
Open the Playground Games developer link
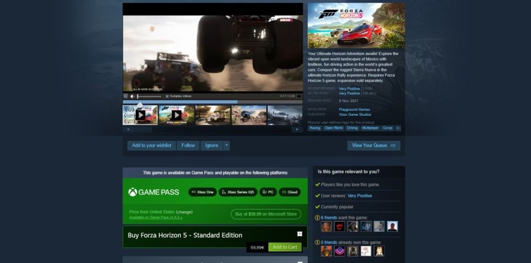click(x=355, y=110)
